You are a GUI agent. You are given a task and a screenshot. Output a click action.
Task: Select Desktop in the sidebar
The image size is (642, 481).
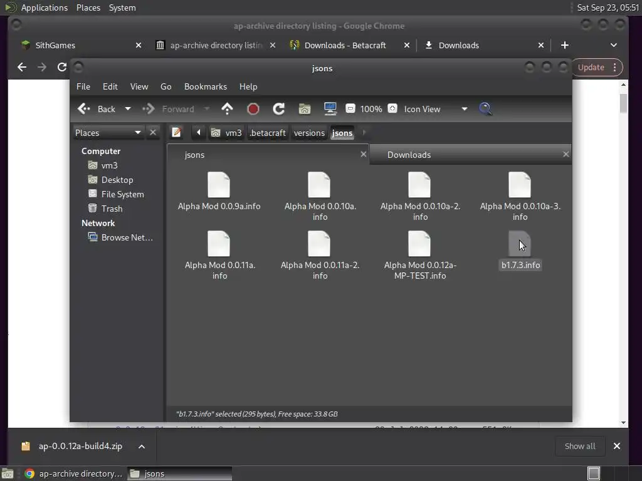tap(110, 180)
